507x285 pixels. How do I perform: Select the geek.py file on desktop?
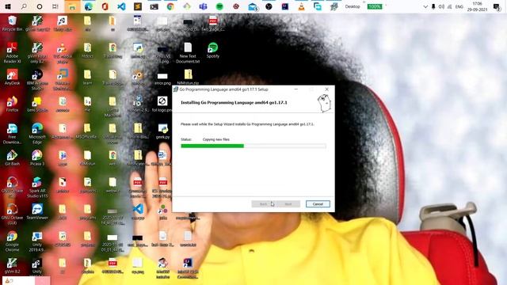click(x=162, y=131)
